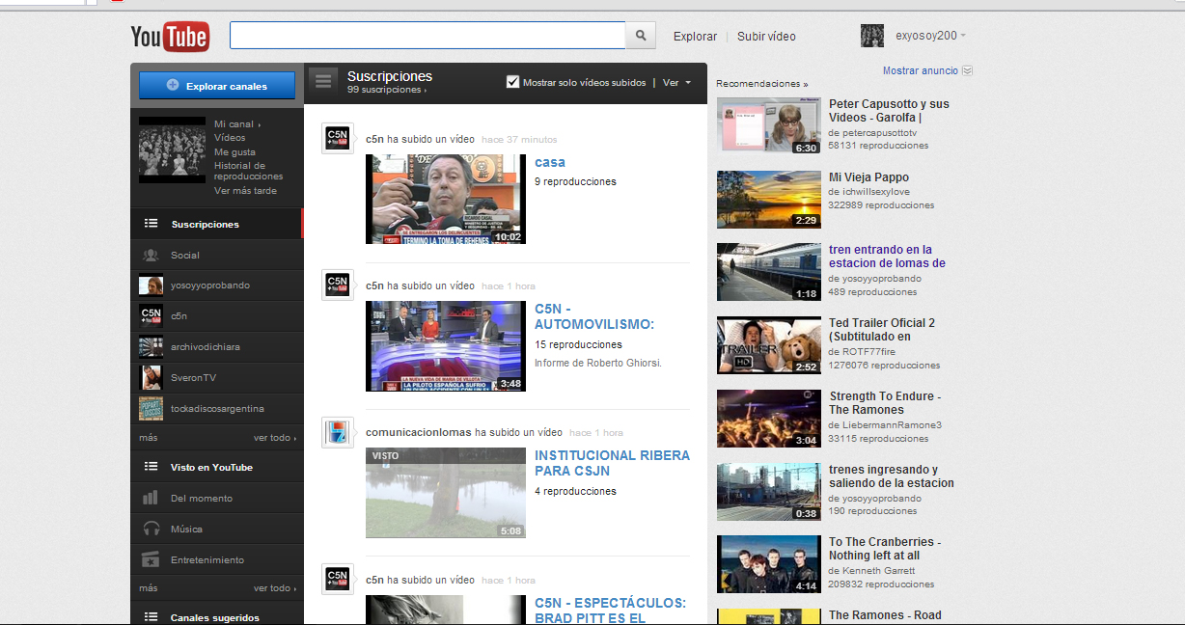Screen dimensions: 1185x625
Task: Open the Explorar link in header
Action: click(695, 37)
